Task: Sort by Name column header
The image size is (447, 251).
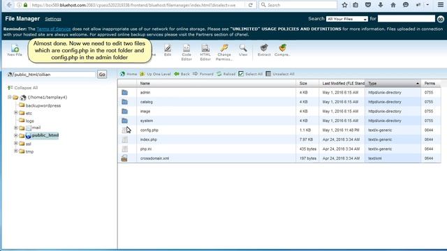Action: 216,84
